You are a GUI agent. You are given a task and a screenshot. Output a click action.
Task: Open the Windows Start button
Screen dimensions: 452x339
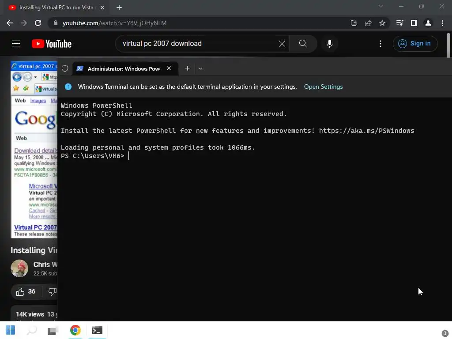tap(11, 330)
